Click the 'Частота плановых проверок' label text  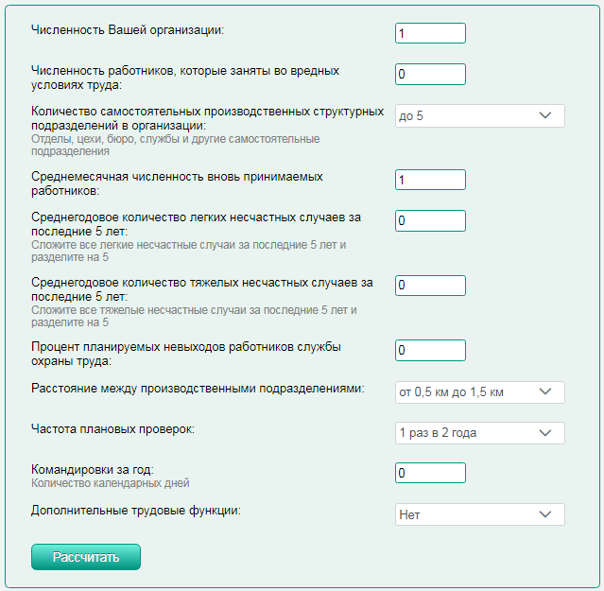pos(112,428)
